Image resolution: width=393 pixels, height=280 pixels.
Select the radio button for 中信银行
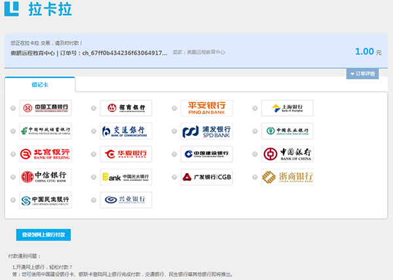[13, 178]
